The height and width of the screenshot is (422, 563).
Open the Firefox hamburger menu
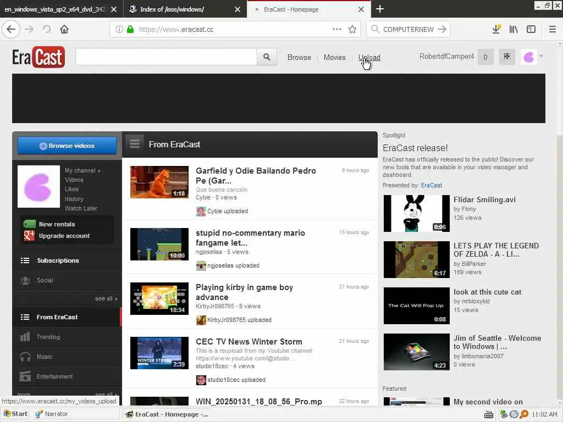pos(552,29)
